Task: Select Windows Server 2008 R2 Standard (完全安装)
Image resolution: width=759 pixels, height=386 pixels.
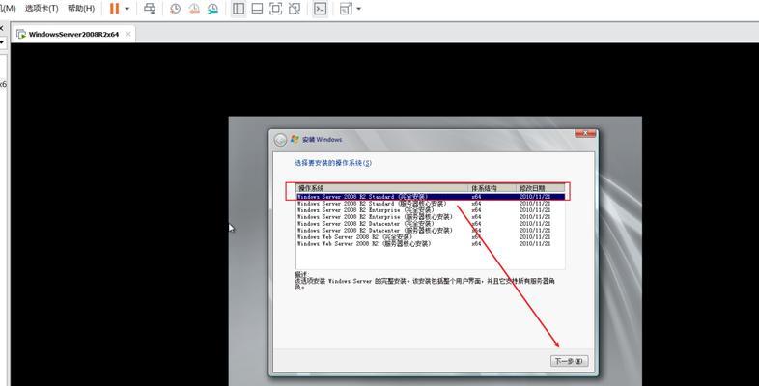Action: click(x=431, y=197)
